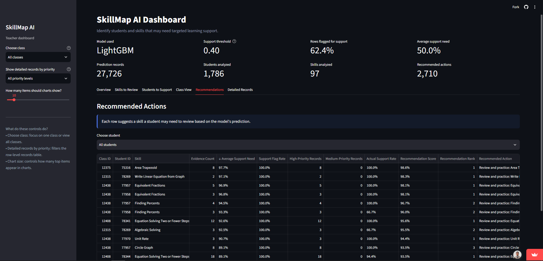Click the Skill column header
The height and width of the screenshot is (261, 543).
point(161,159)
